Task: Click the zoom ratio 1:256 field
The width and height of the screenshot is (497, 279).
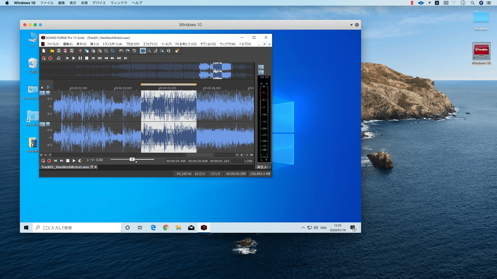Action: point(242,161)
